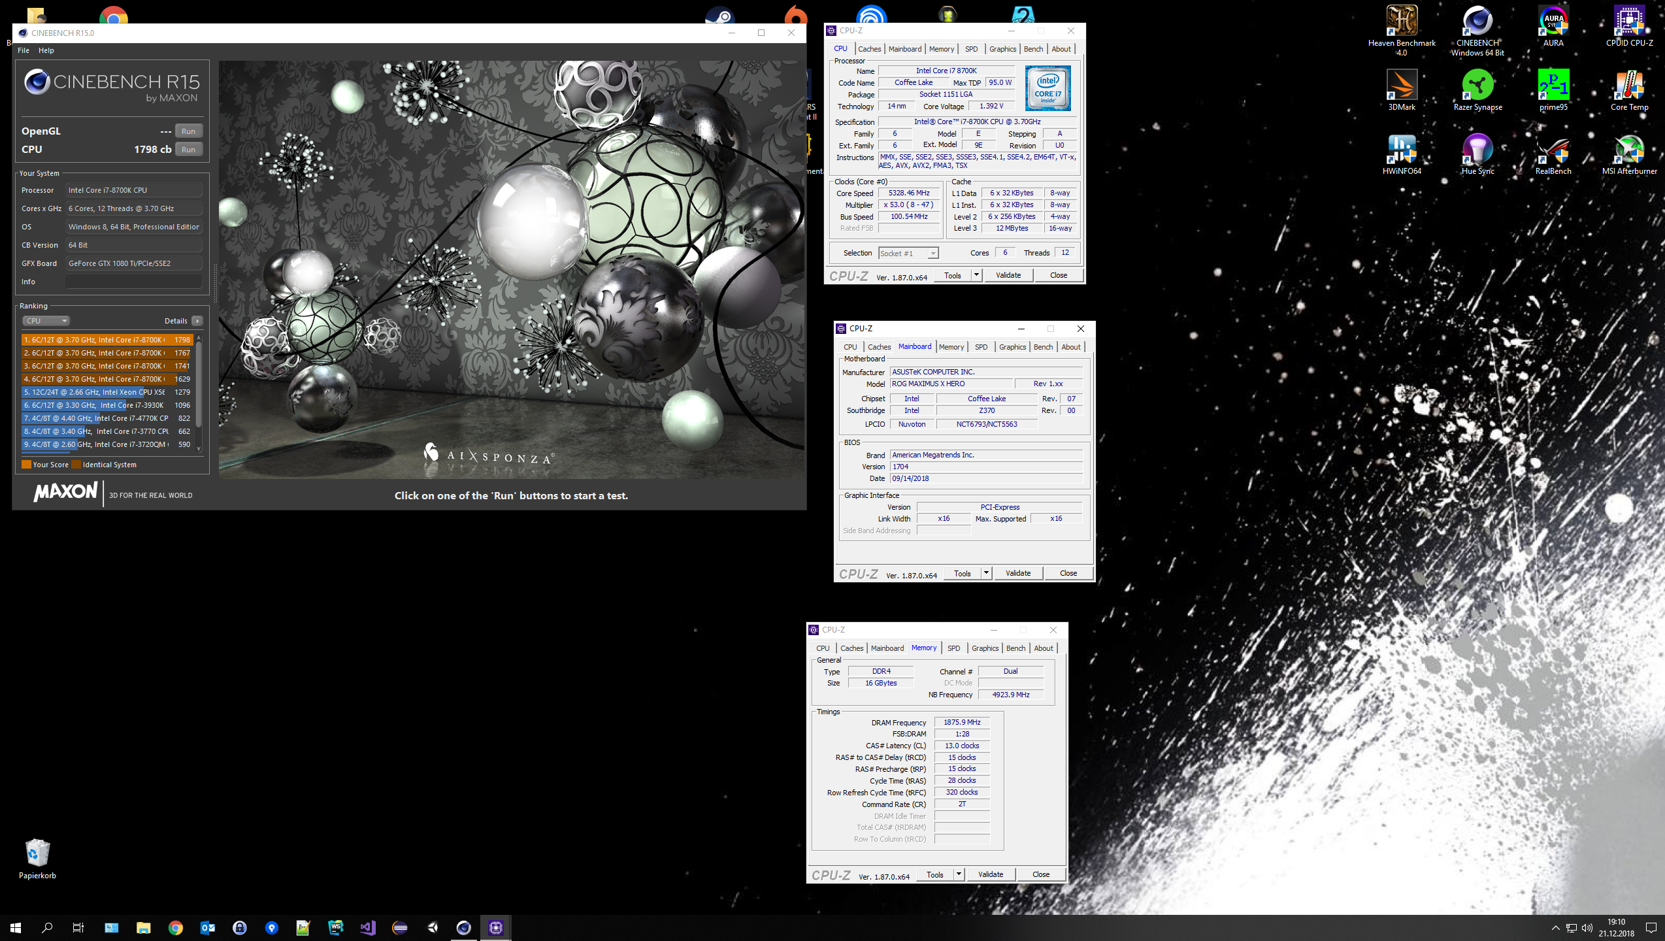
Task: Run the OpenGL test in Cinebench
Action: click(x=188, y=131)
